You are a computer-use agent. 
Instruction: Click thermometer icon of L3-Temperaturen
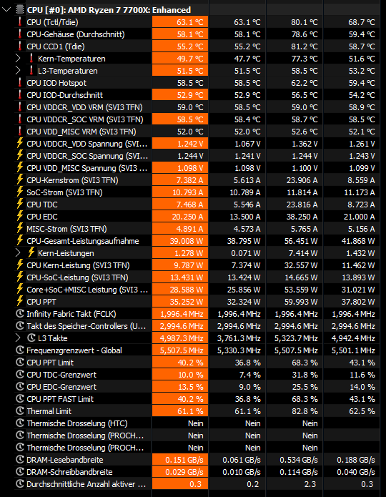click(31, 71)
